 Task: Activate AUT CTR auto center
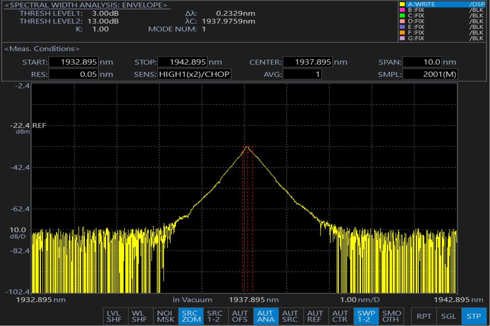[x=340, y=316]
